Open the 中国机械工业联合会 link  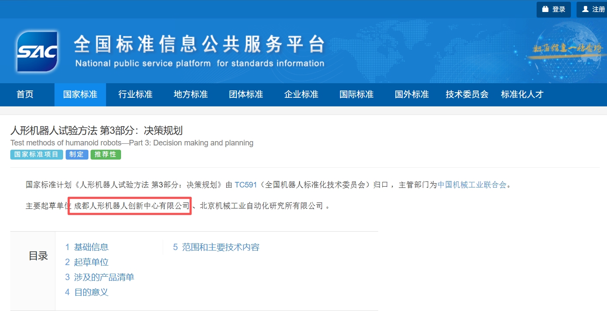point(472,185)
